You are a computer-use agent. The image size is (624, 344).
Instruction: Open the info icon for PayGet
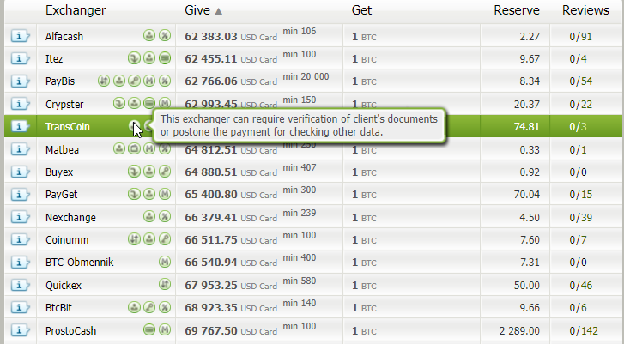coord(20,195)
